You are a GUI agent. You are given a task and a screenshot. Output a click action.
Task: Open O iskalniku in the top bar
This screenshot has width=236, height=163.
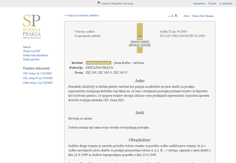(226, 3)
